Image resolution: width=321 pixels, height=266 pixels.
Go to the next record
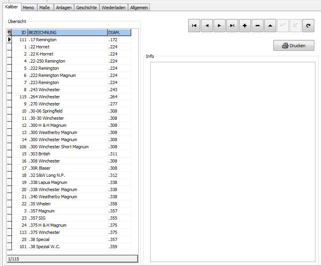[220, 26]
